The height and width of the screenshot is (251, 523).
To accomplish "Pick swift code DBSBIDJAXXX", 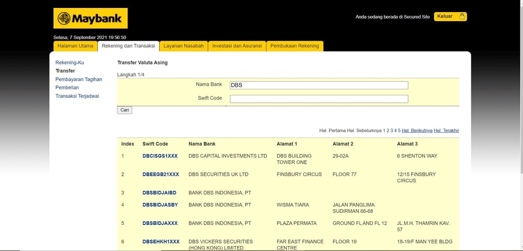I will tap(160, 223).
